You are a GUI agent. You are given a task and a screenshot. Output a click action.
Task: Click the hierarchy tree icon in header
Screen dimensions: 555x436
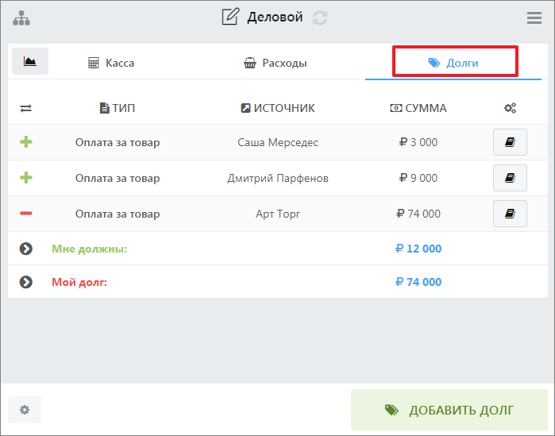(21, 17)
